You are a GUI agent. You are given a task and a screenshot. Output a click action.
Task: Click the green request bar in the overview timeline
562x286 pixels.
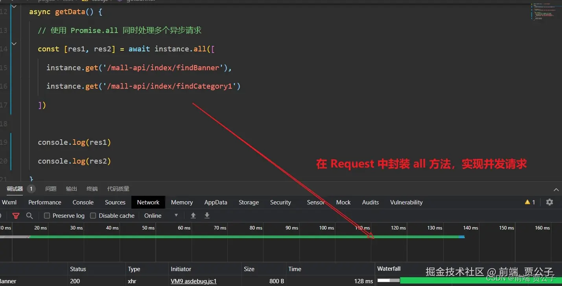coord(247,237)
